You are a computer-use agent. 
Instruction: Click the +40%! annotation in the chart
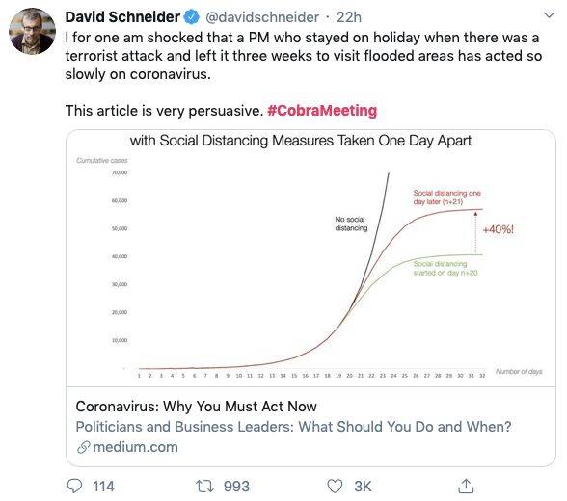(499, 229)
